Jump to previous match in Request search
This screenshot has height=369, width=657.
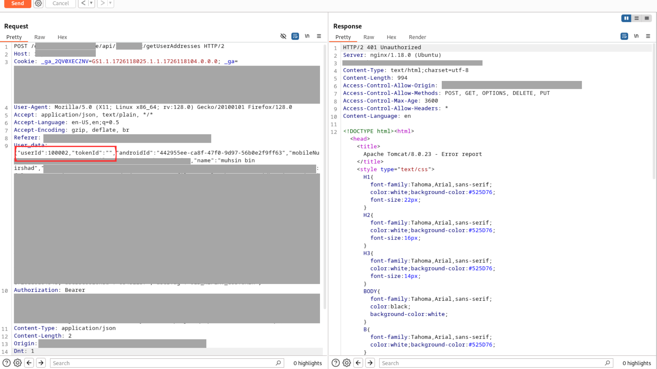pyautogui.click(x=29, y=363)
